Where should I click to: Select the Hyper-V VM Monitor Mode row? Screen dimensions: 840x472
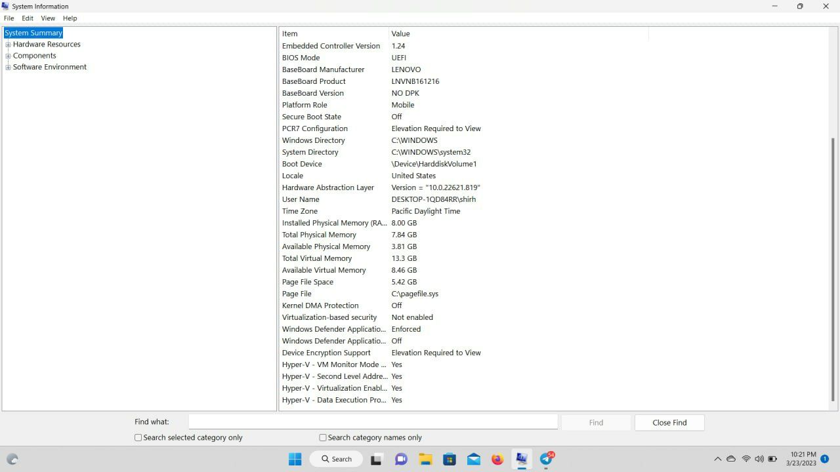click(465, 364)
